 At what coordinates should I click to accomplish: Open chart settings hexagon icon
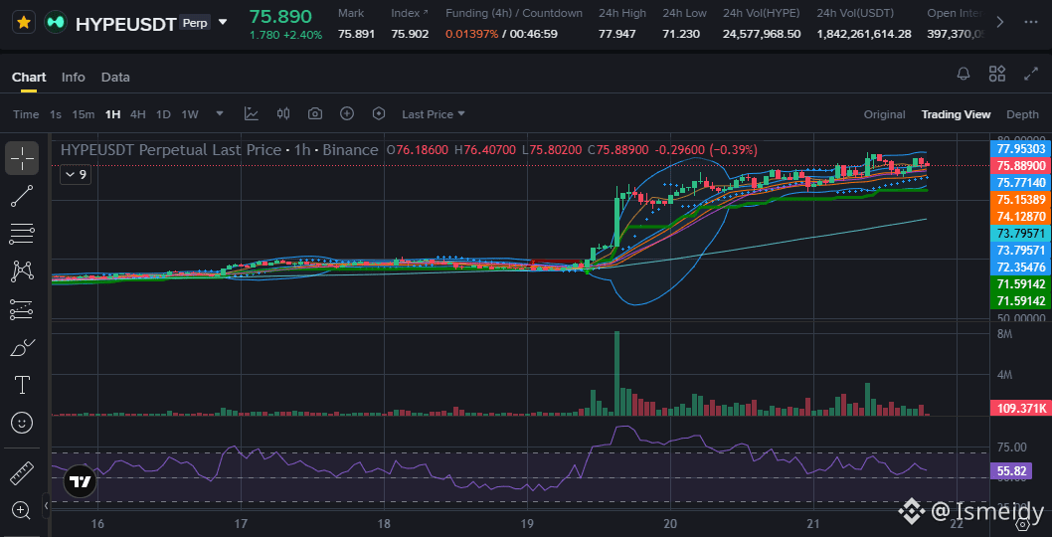tap(379, 114)
